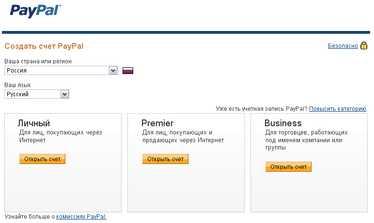Click Открыть счет under Личный account
374x223 pixels.
click(42, 159)
